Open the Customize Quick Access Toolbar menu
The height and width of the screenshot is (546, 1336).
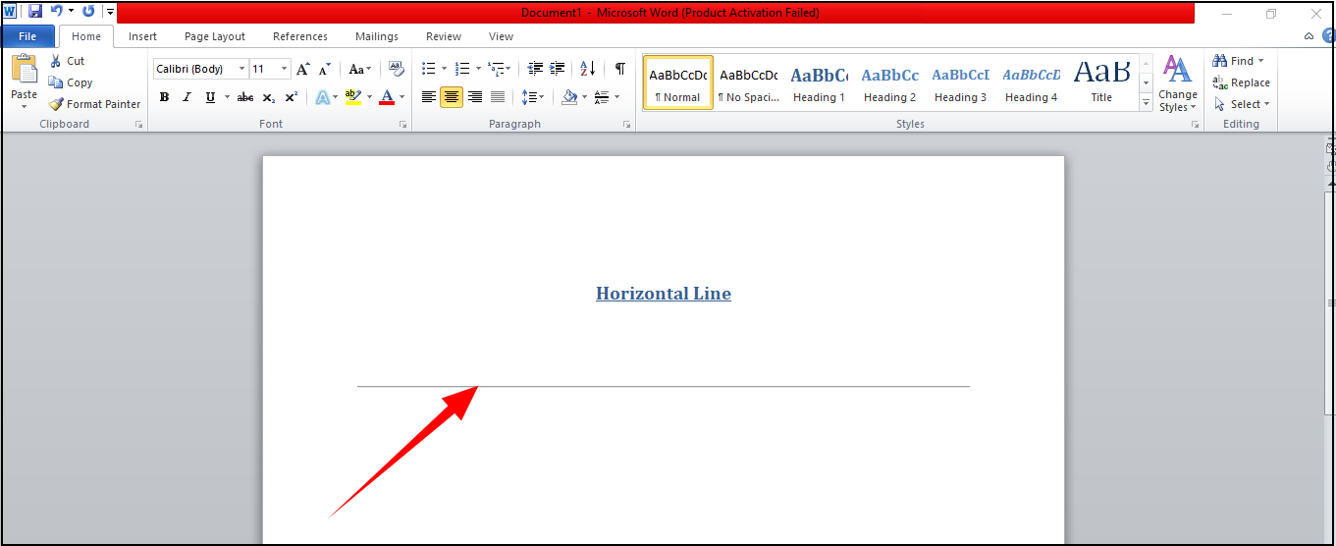pyautogui.click(x=110, y=13)
